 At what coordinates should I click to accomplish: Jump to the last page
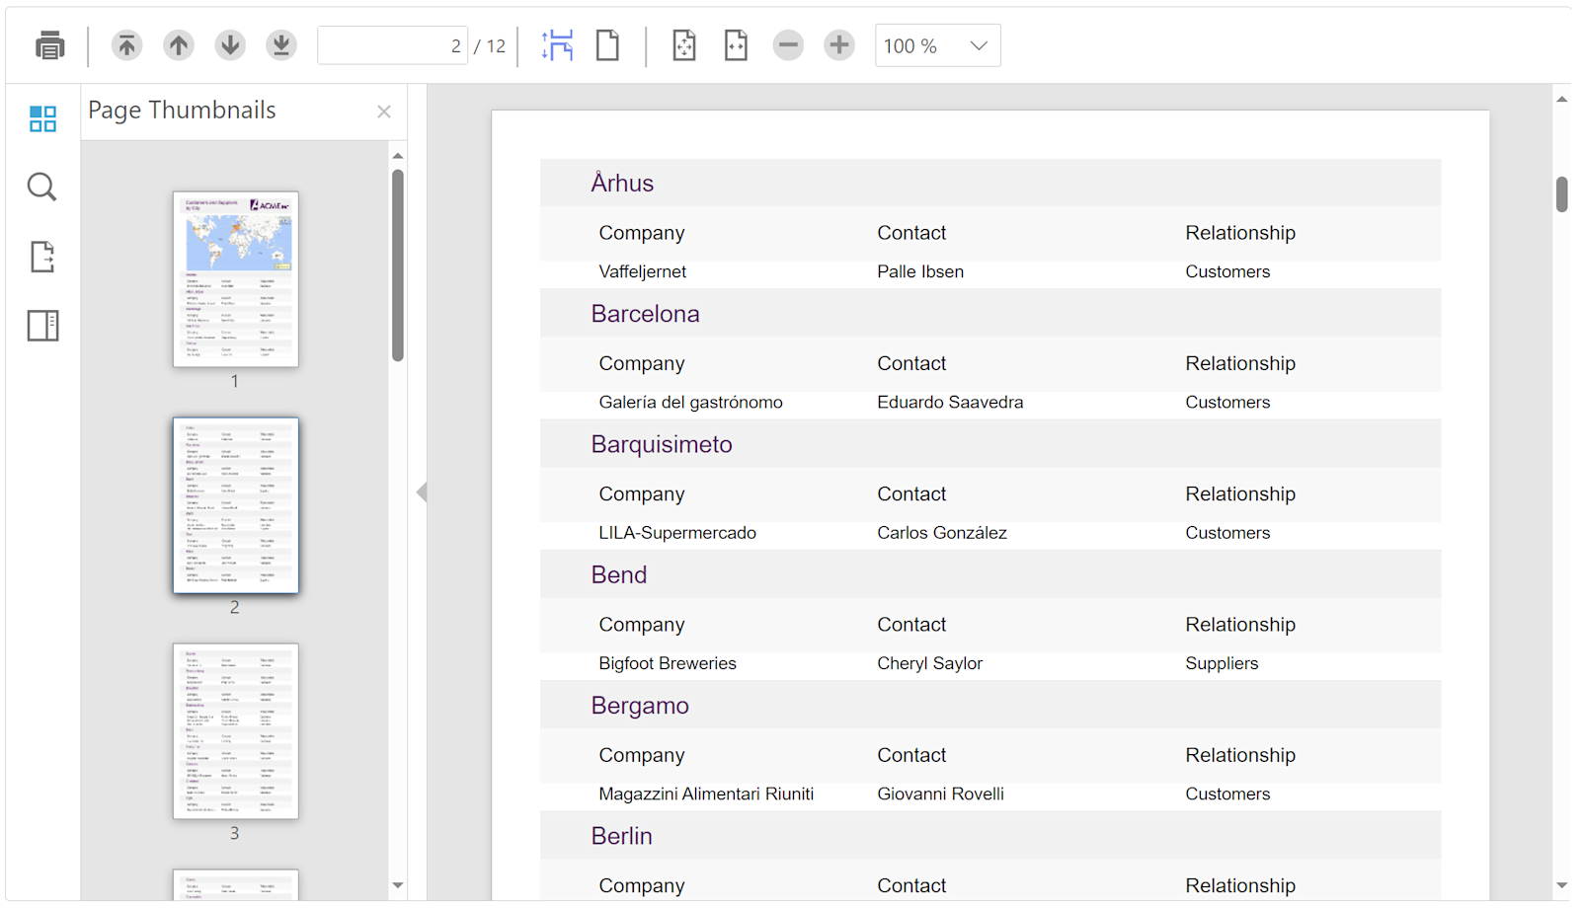(x=281, y=45)
